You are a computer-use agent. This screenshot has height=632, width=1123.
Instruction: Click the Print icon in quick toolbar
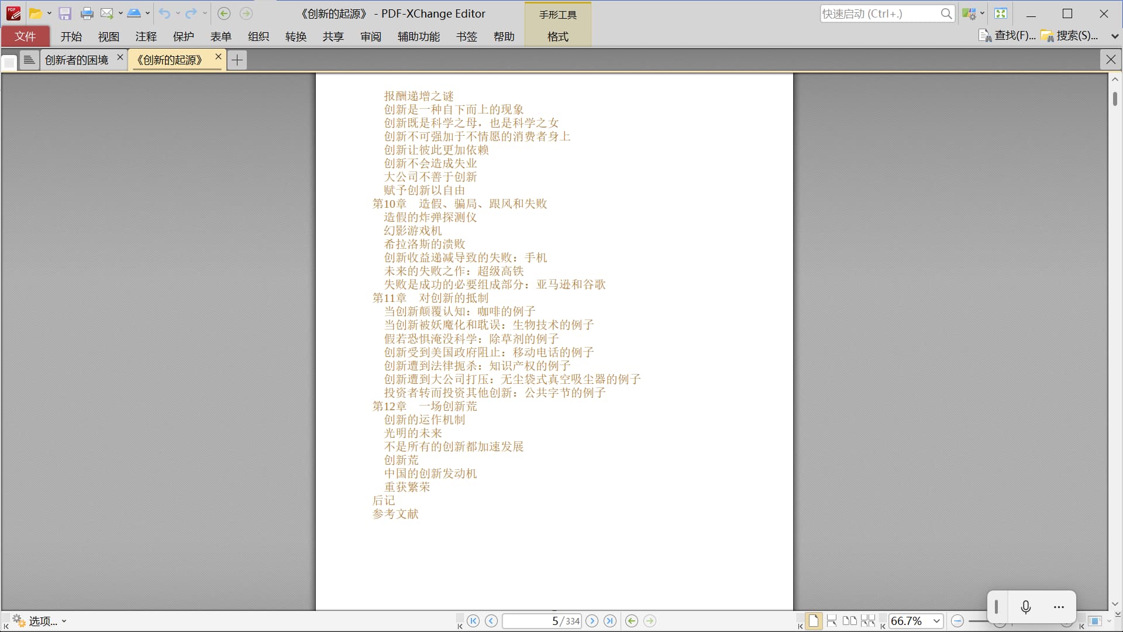[87, 13]
